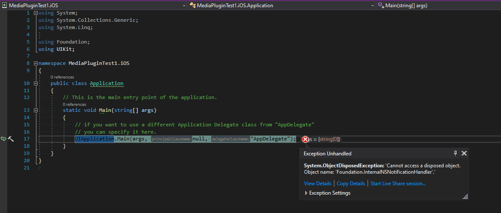Click Start Live Share session link
Viewport: 501px width, 213px height.
pyautogui.click(x=398, y=184)
